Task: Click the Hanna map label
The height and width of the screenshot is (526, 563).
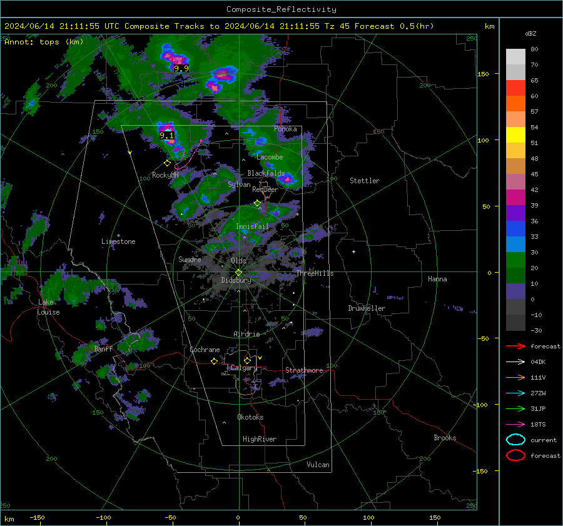Action: [x=437, y=279]
